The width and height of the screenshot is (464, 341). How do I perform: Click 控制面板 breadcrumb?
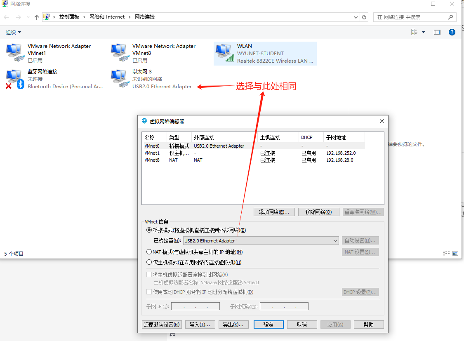coord(69,17)
